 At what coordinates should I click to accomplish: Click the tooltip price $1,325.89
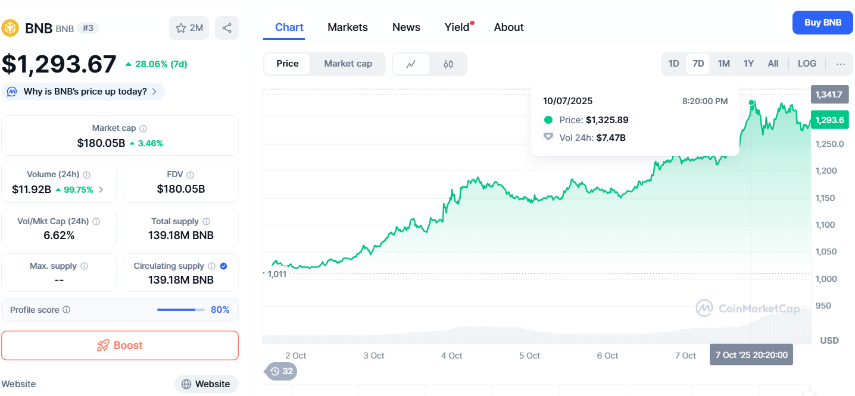pyautogui.click(x=607, y=120)
